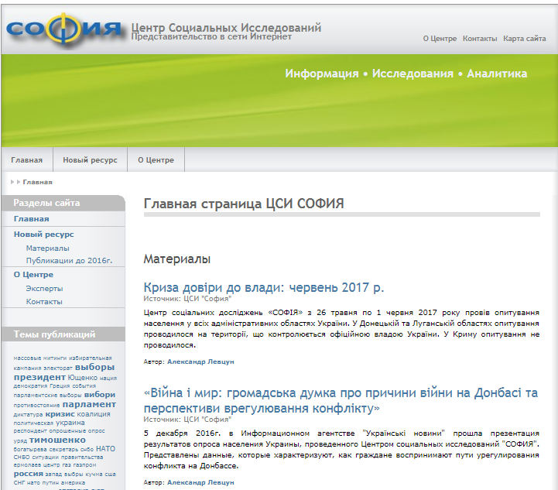Open the О Центре navigation tab
The image size is (558, 490).
point(156,160)
